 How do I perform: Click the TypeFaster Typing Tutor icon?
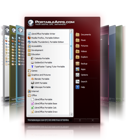pyautogui.click(x=33, y=67)
